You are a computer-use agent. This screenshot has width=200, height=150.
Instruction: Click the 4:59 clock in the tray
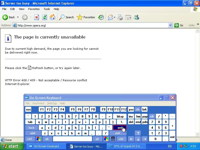coord(193,146)
